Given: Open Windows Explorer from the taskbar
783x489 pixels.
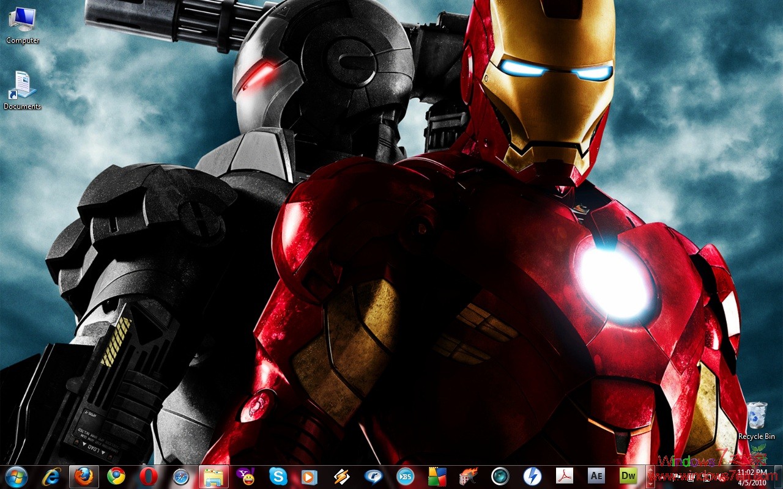Looking at the screenshot, I should point(213,477).
